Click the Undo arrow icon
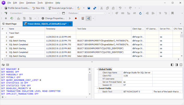The height and width of the screenshot is (105, 184). coord(120,8)
